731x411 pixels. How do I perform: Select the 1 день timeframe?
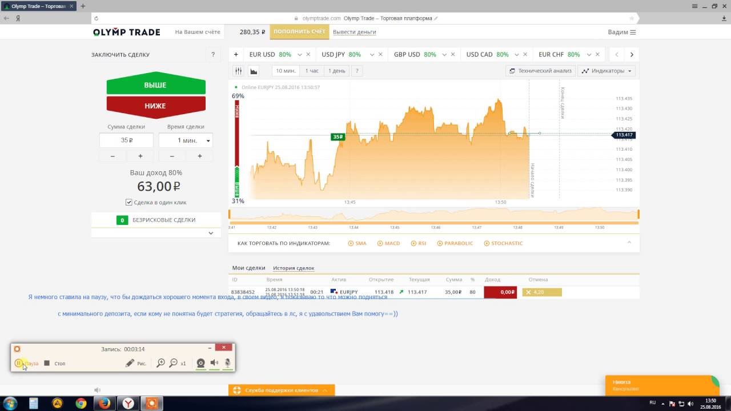(336, 71)
